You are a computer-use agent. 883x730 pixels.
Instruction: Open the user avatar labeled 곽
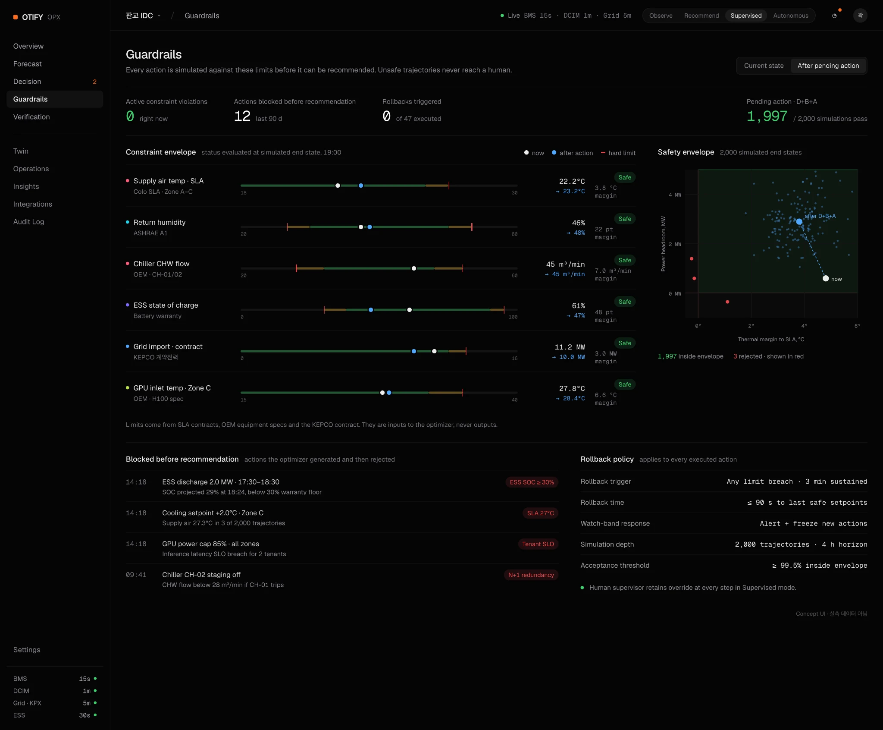[860, 16]
